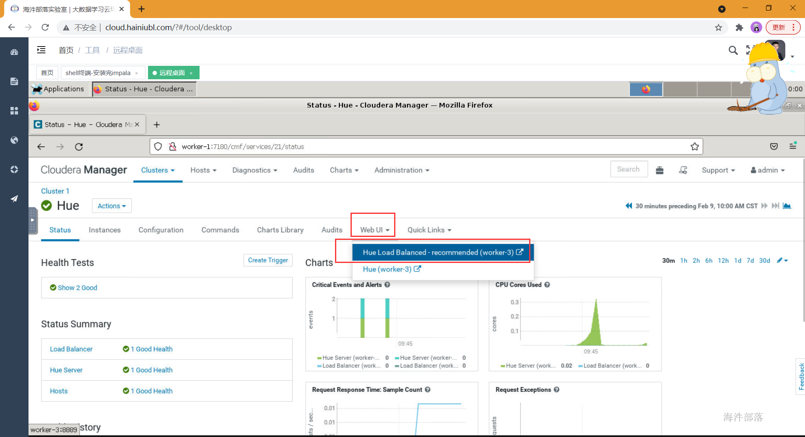
Task: Switch to the Instances tab
Action: (104, 230)
